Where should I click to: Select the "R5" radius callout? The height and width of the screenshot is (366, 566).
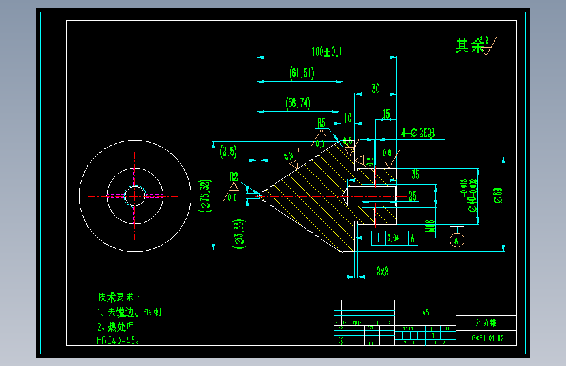click(x=321, y=123)
